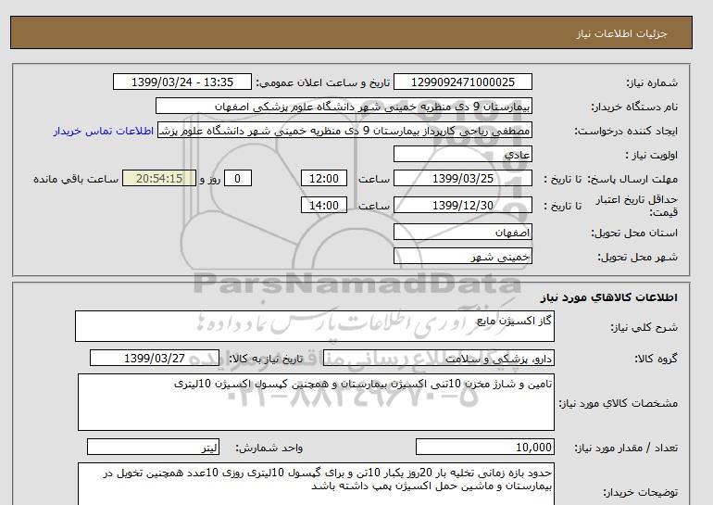Click the delivery city field خمینی شهر
Screen dimensions: 713x505
462,256
